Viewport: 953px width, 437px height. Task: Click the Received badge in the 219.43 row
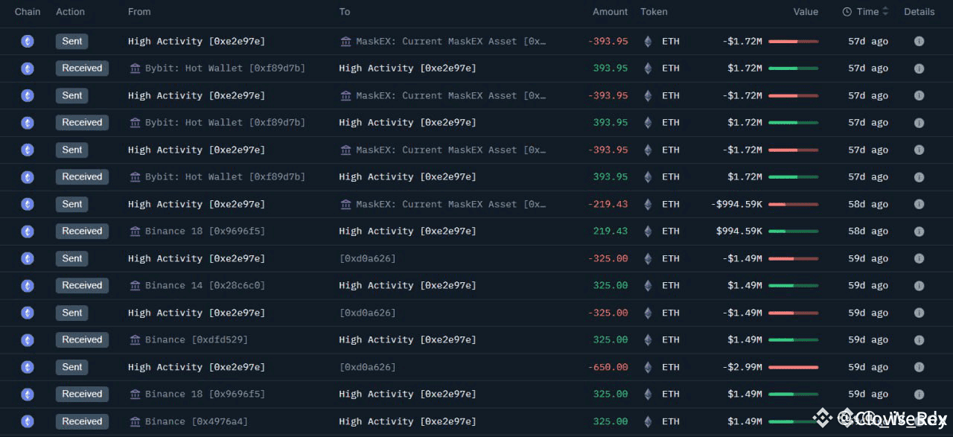[x=82, y=231]
